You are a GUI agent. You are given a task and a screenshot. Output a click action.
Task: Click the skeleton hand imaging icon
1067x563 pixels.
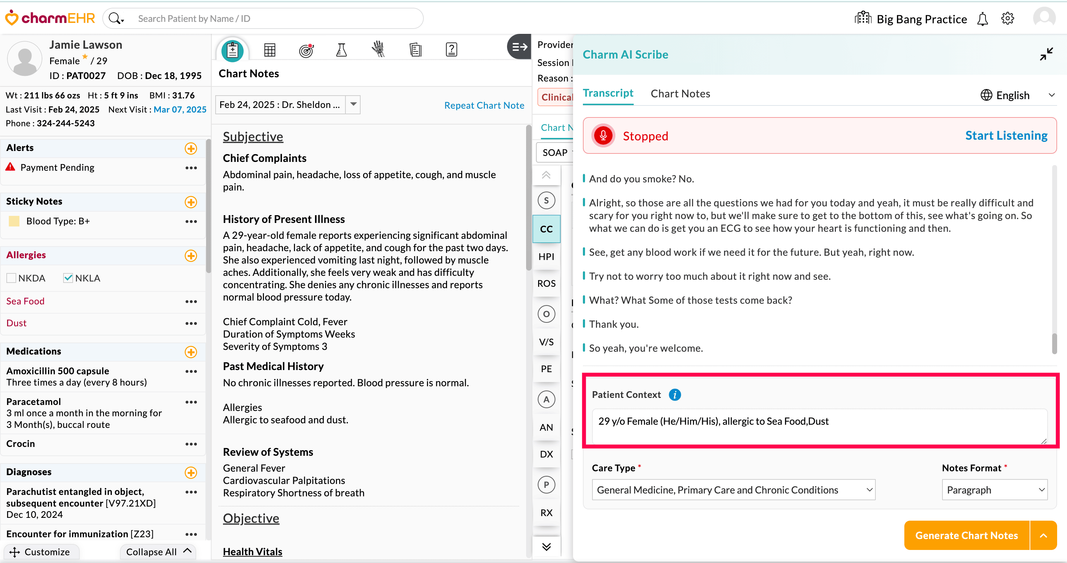pyautogui.click(x=378, y=49)
